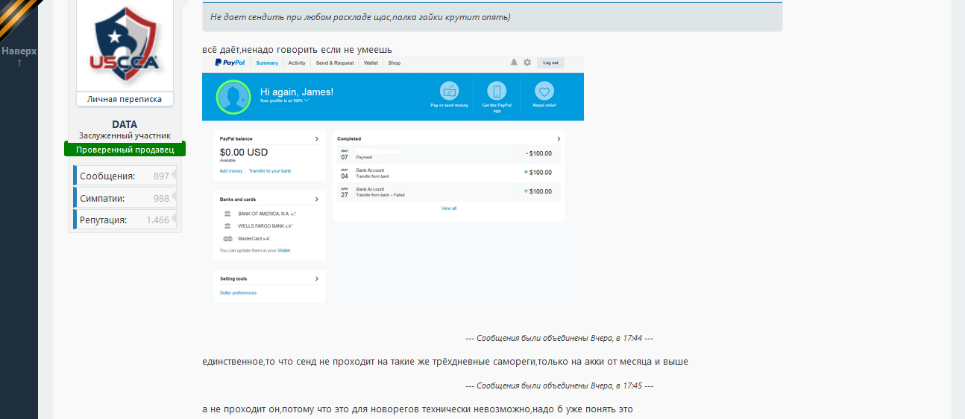Click the quoted text about сендить

tap(360, 17)
